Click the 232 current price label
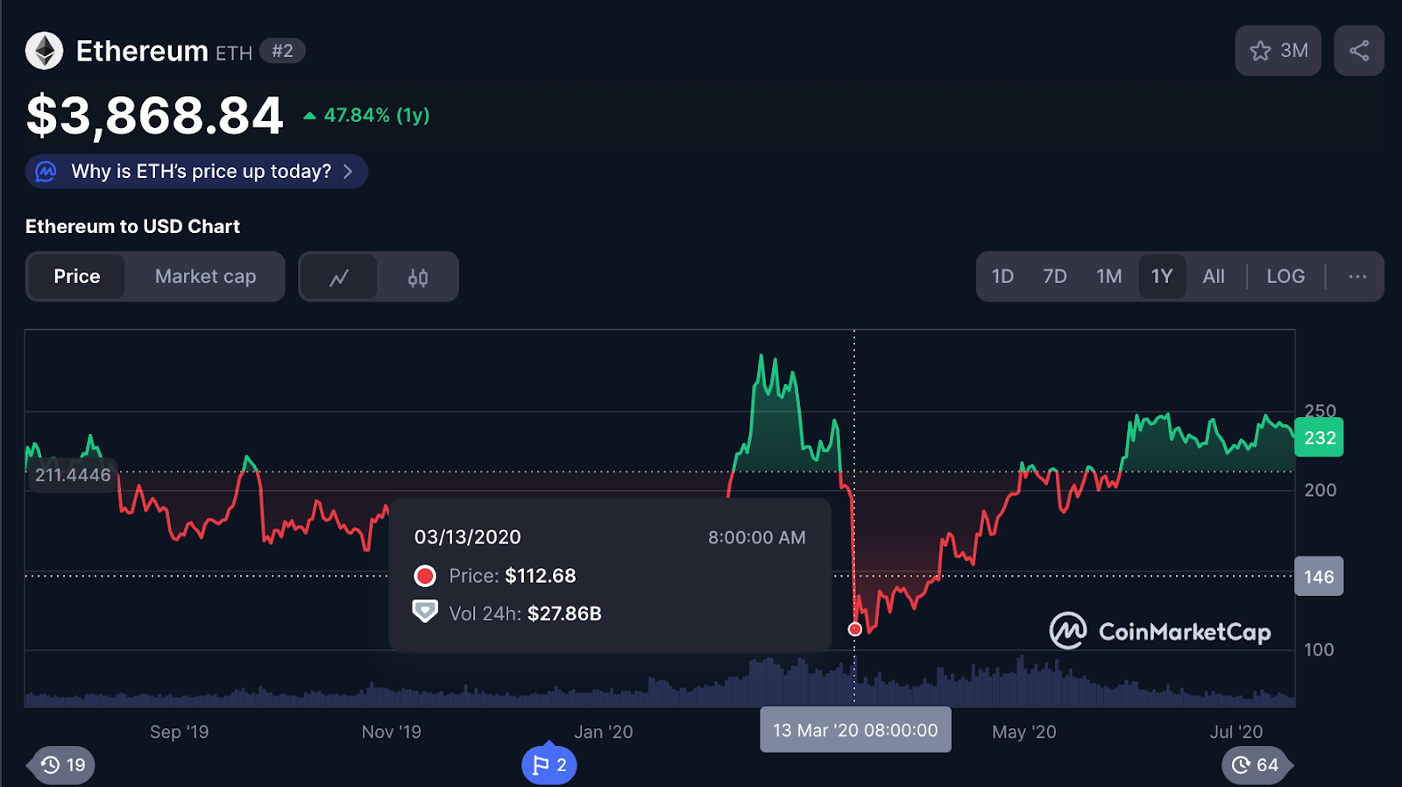Image resolution: width=1402 pixels, height=787 pixels. pyautogui.click(x=1319, y=437)
